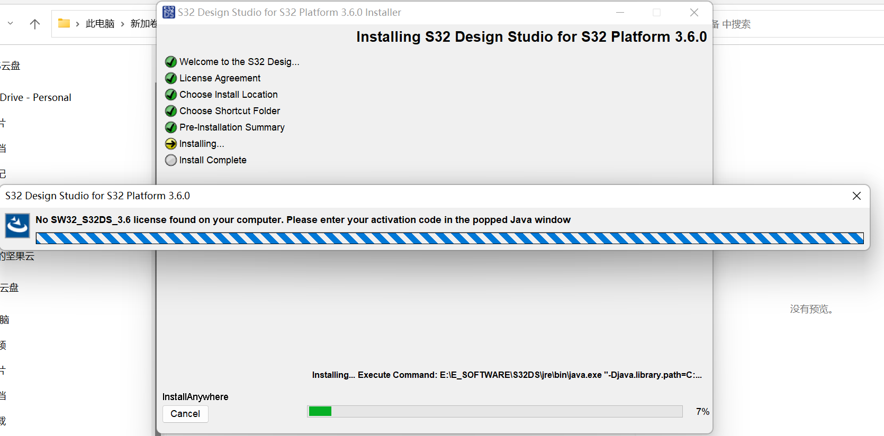Click the checkmark beside Welcome step
Viewport: 884px width, 436px height.
click(x=170, y=62)
